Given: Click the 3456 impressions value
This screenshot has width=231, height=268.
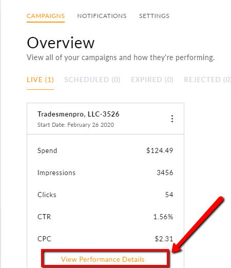Looking at the screenshot, I should pos(165,173).
